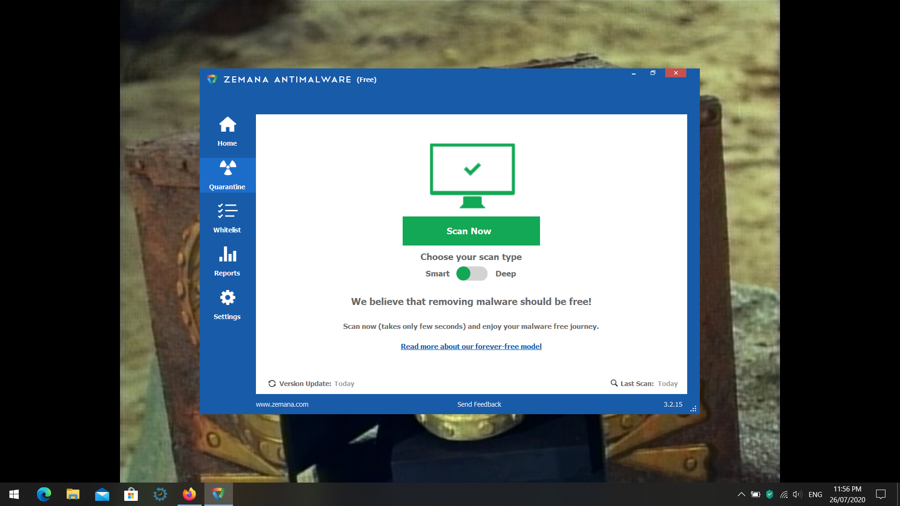The height and width of the screenshot is (506, 900).
Task: Show hidden system tray icons
Action: tap(741, 494)
